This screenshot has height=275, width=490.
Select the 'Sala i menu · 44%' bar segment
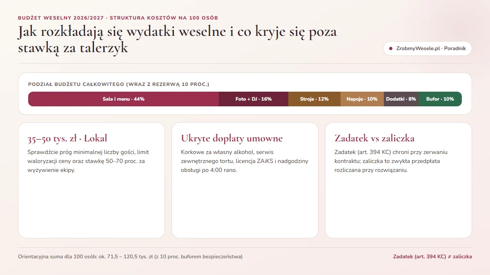(x=123, y=99)
